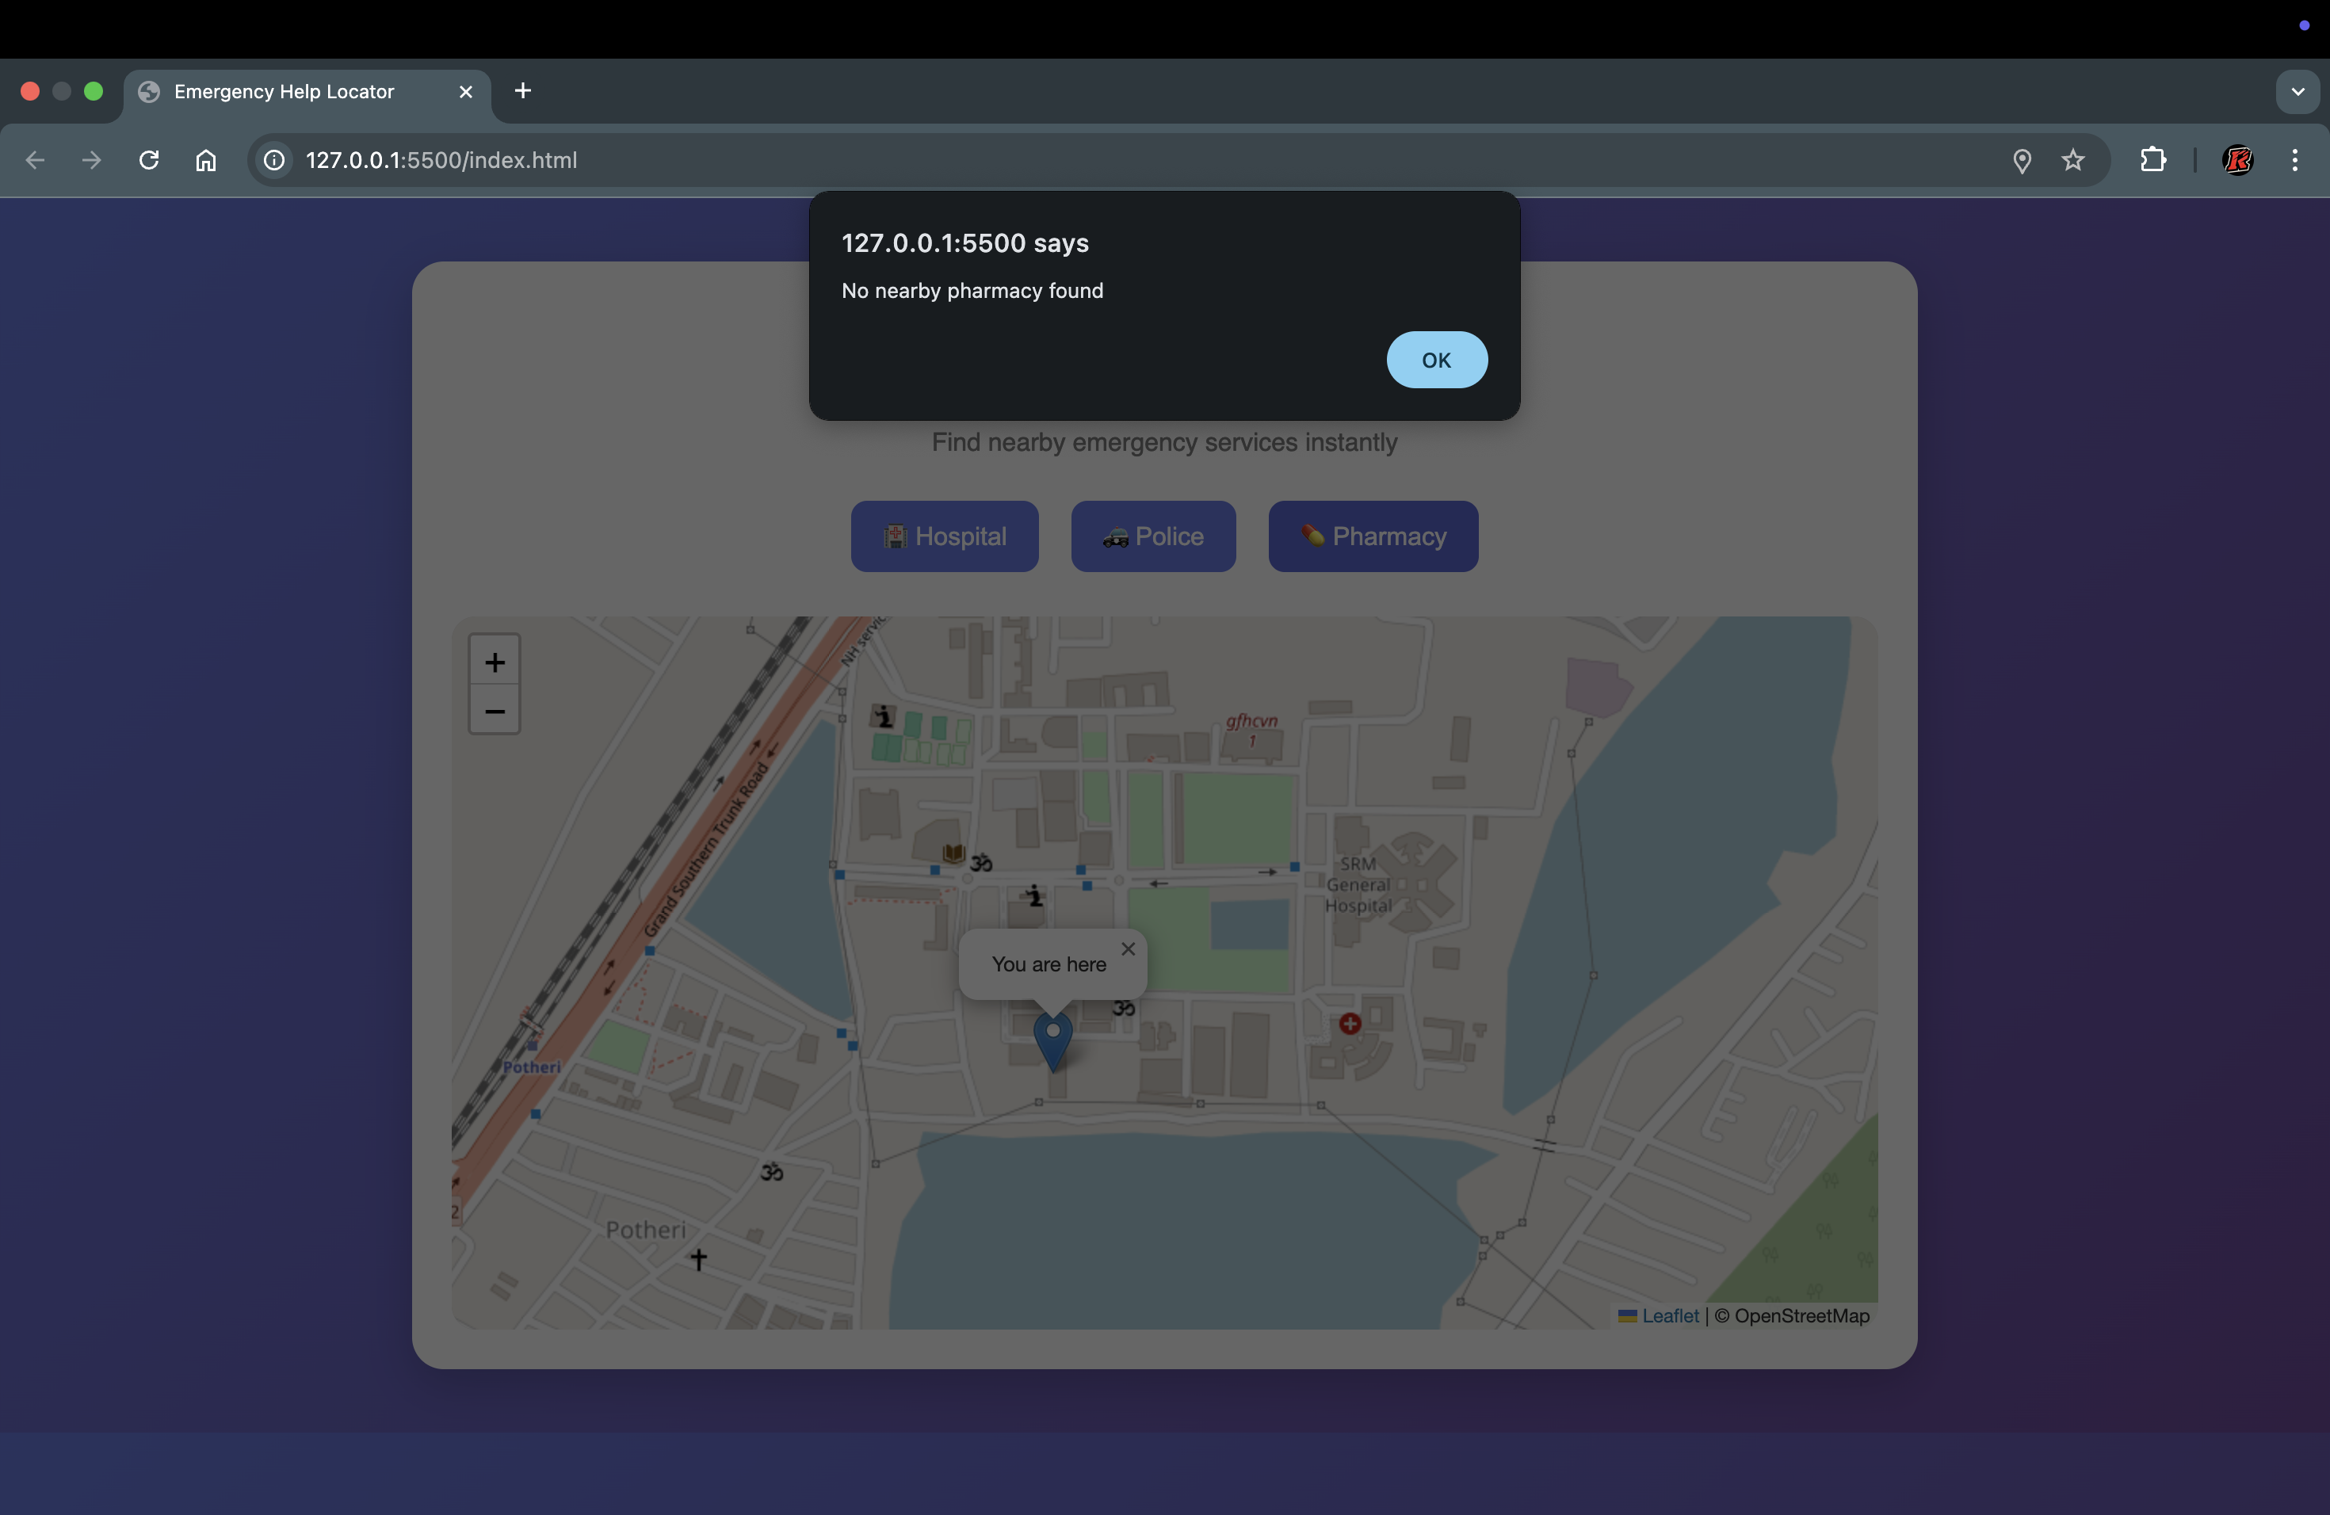Open a new browser tab

point(523,91)
